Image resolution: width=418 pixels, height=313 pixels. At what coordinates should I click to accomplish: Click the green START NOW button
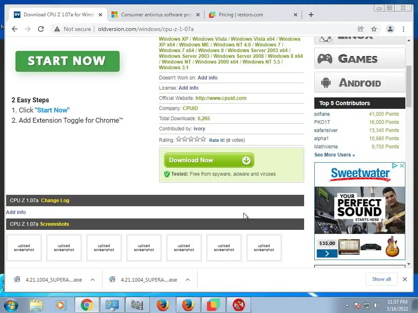coord(67,61)
